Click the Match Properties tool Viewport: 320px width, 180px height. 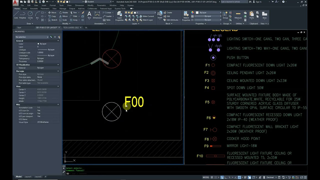(x=186, y=16)
